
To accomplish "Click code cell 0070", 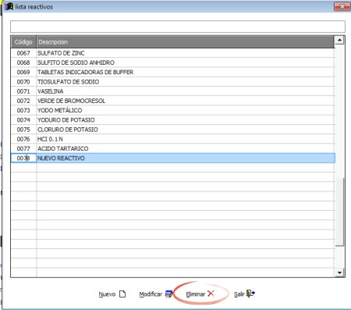I will tap(23, 82).
